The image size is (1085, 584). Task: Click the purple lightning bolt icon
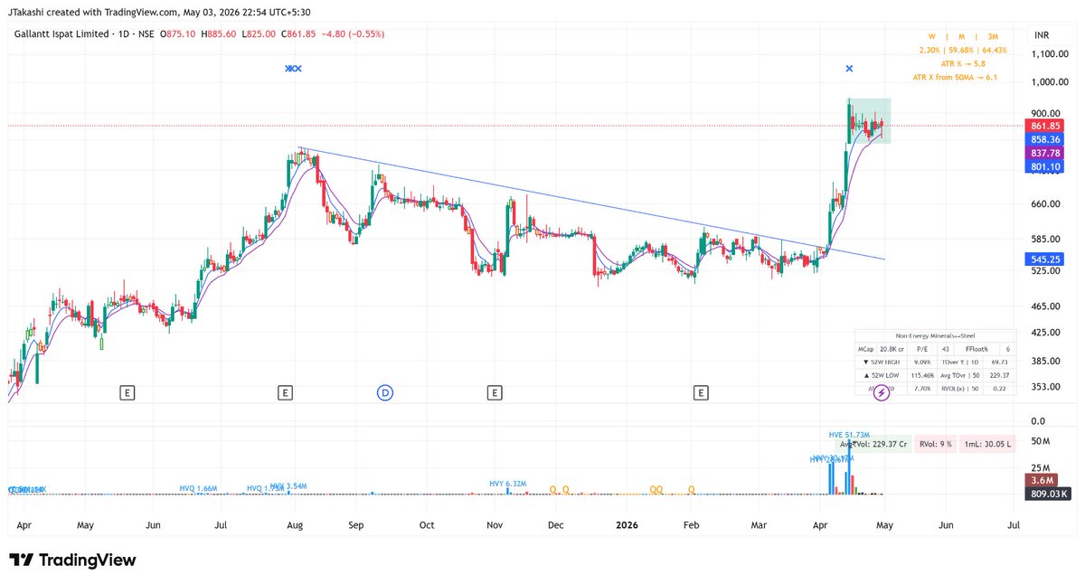click(x=882, y=393)
